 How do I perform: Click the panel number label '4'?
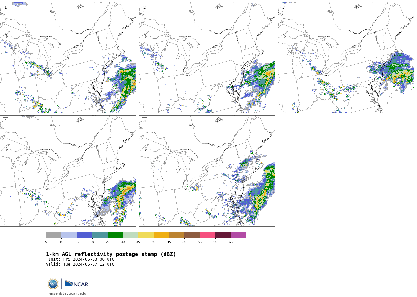tap(5, 121)
